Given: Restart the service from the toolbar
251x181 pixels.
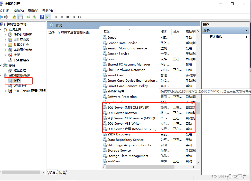Looking at the screenshot, I should pos(80,17).
